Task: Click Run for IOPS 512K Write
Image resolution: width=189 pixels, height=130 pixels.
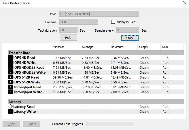Action: [165, 82]
